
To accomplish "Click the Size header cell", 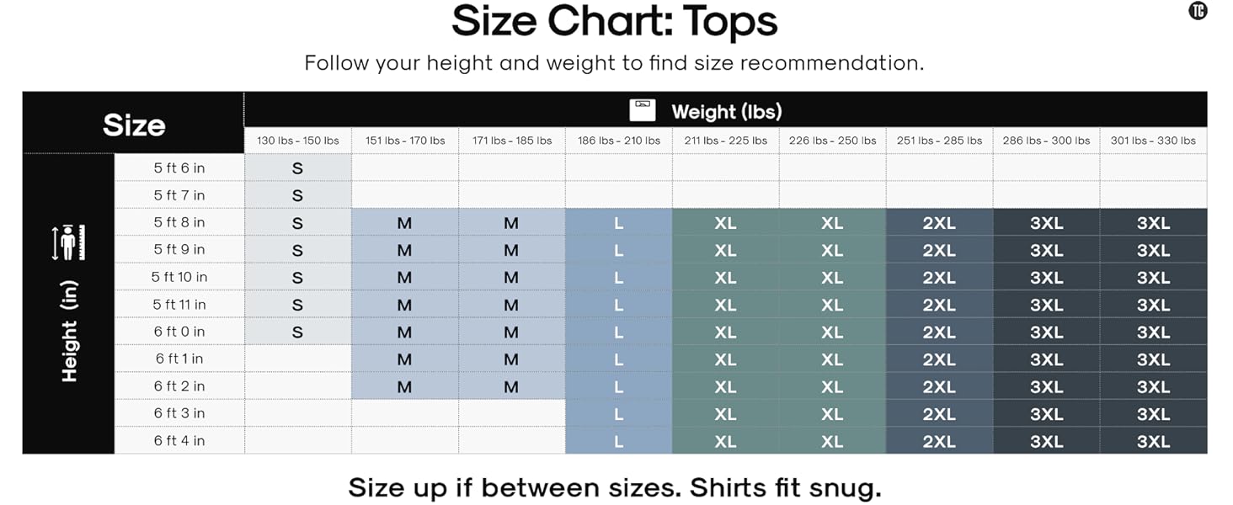I will pyautogui.click(x=134, y=125).
